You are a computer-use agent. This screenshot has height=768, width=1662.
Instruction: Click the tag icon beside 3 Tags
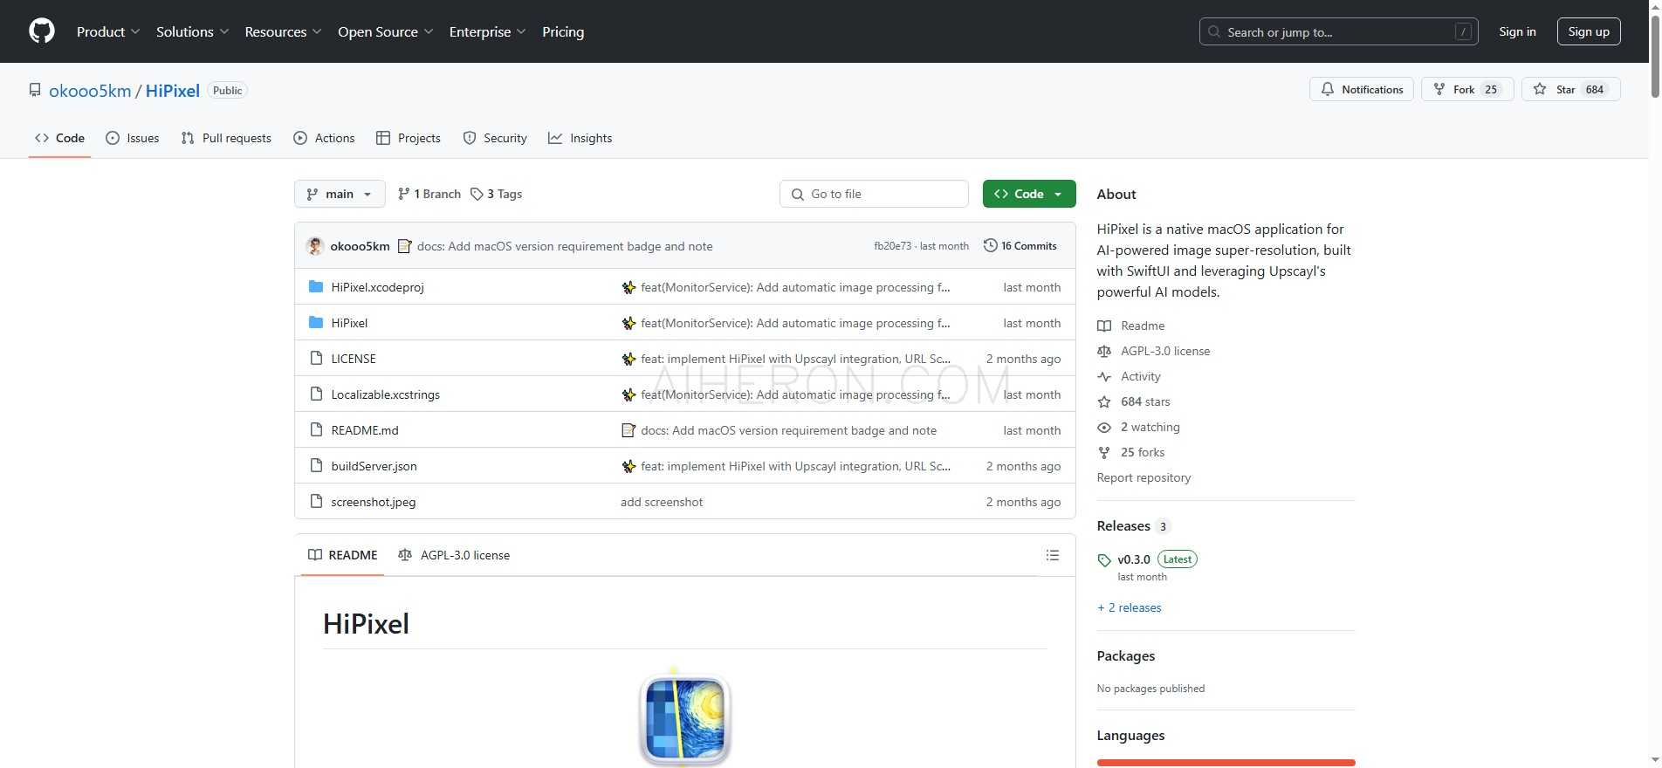coord(477,194)
